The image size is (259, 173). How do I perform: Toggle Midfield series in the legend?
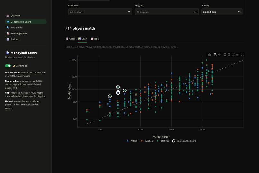tap(147, 141)
